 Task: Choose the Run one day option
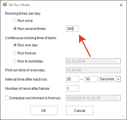pyautogui.click(x=15, y=45)
